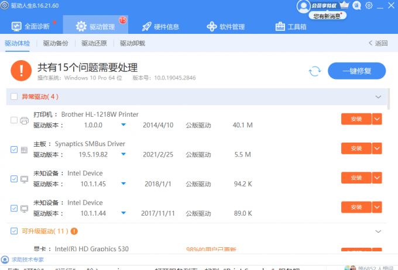This screenshot has width=398, height=270.
Task: Click the vertical scrollbar of driver list
Action: coord(389,99)
